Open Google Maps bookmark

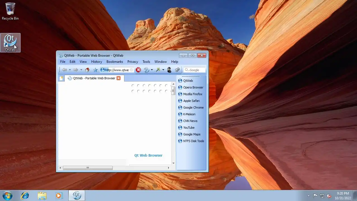pyautogui.click(x=189, y=134)
